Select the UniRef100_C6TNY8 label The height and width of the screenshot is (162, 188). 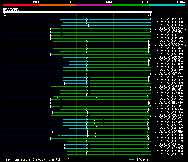click(x=169, y=74)
